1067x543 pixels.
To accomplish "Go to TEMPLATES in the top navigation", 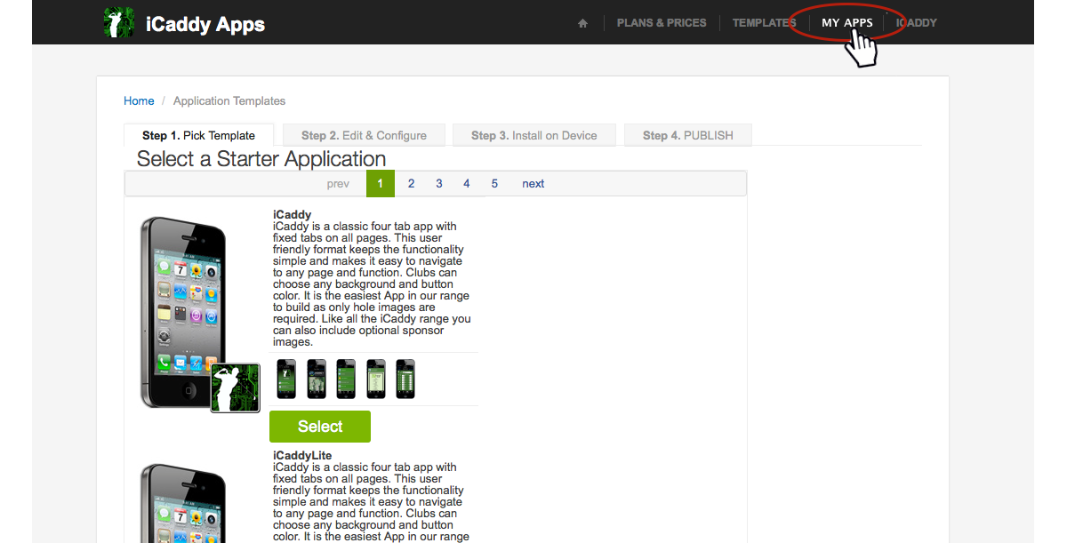I will pyautogui.click(x=764, y=23).
